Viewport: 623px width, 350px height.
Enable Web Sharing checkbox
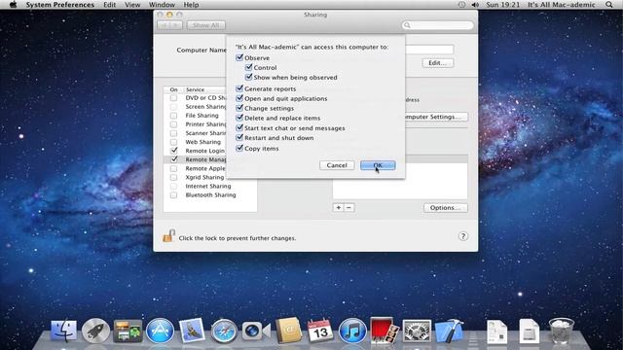[x=173, y=142]
